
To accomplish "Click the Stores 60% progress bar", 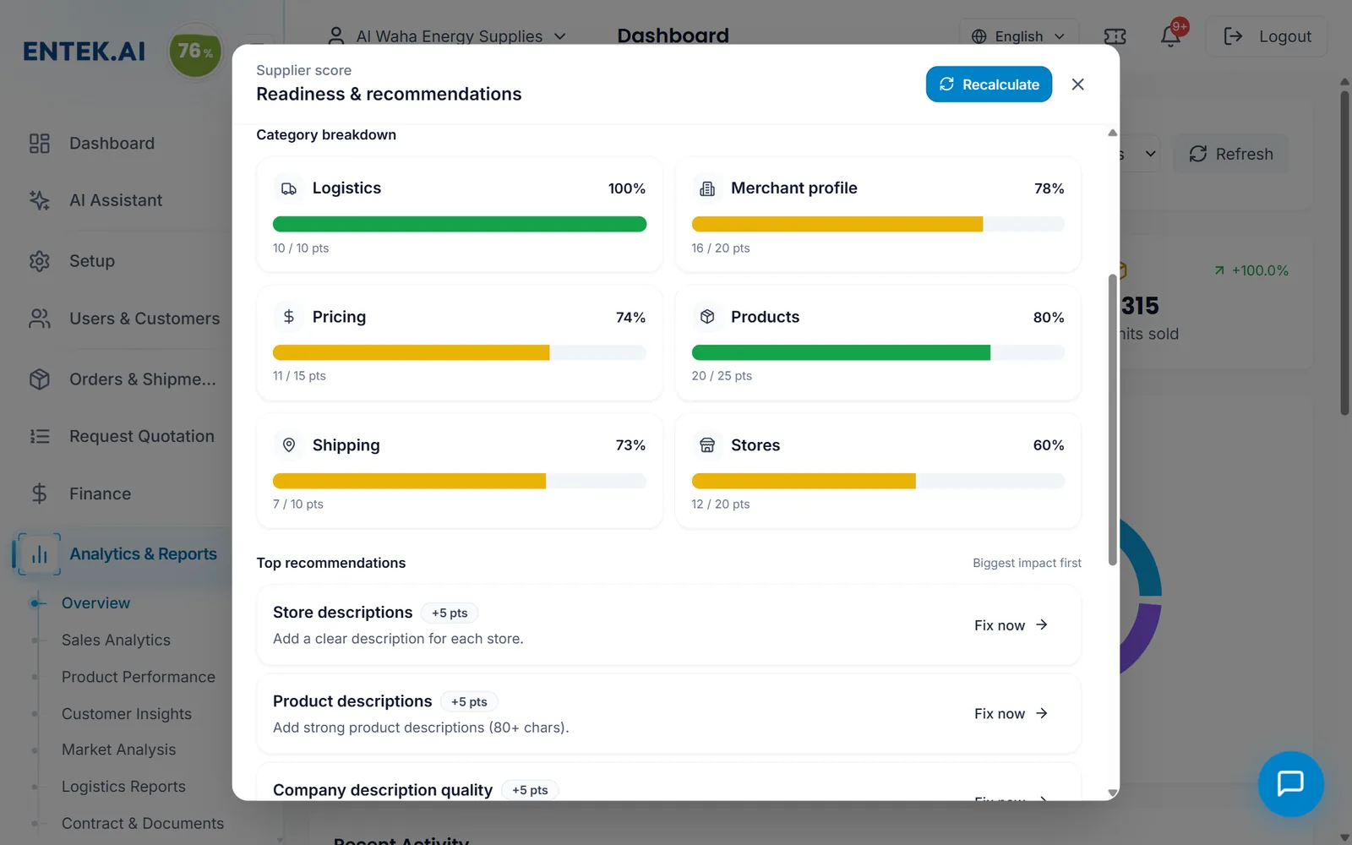I will click(x=878, y=481).
